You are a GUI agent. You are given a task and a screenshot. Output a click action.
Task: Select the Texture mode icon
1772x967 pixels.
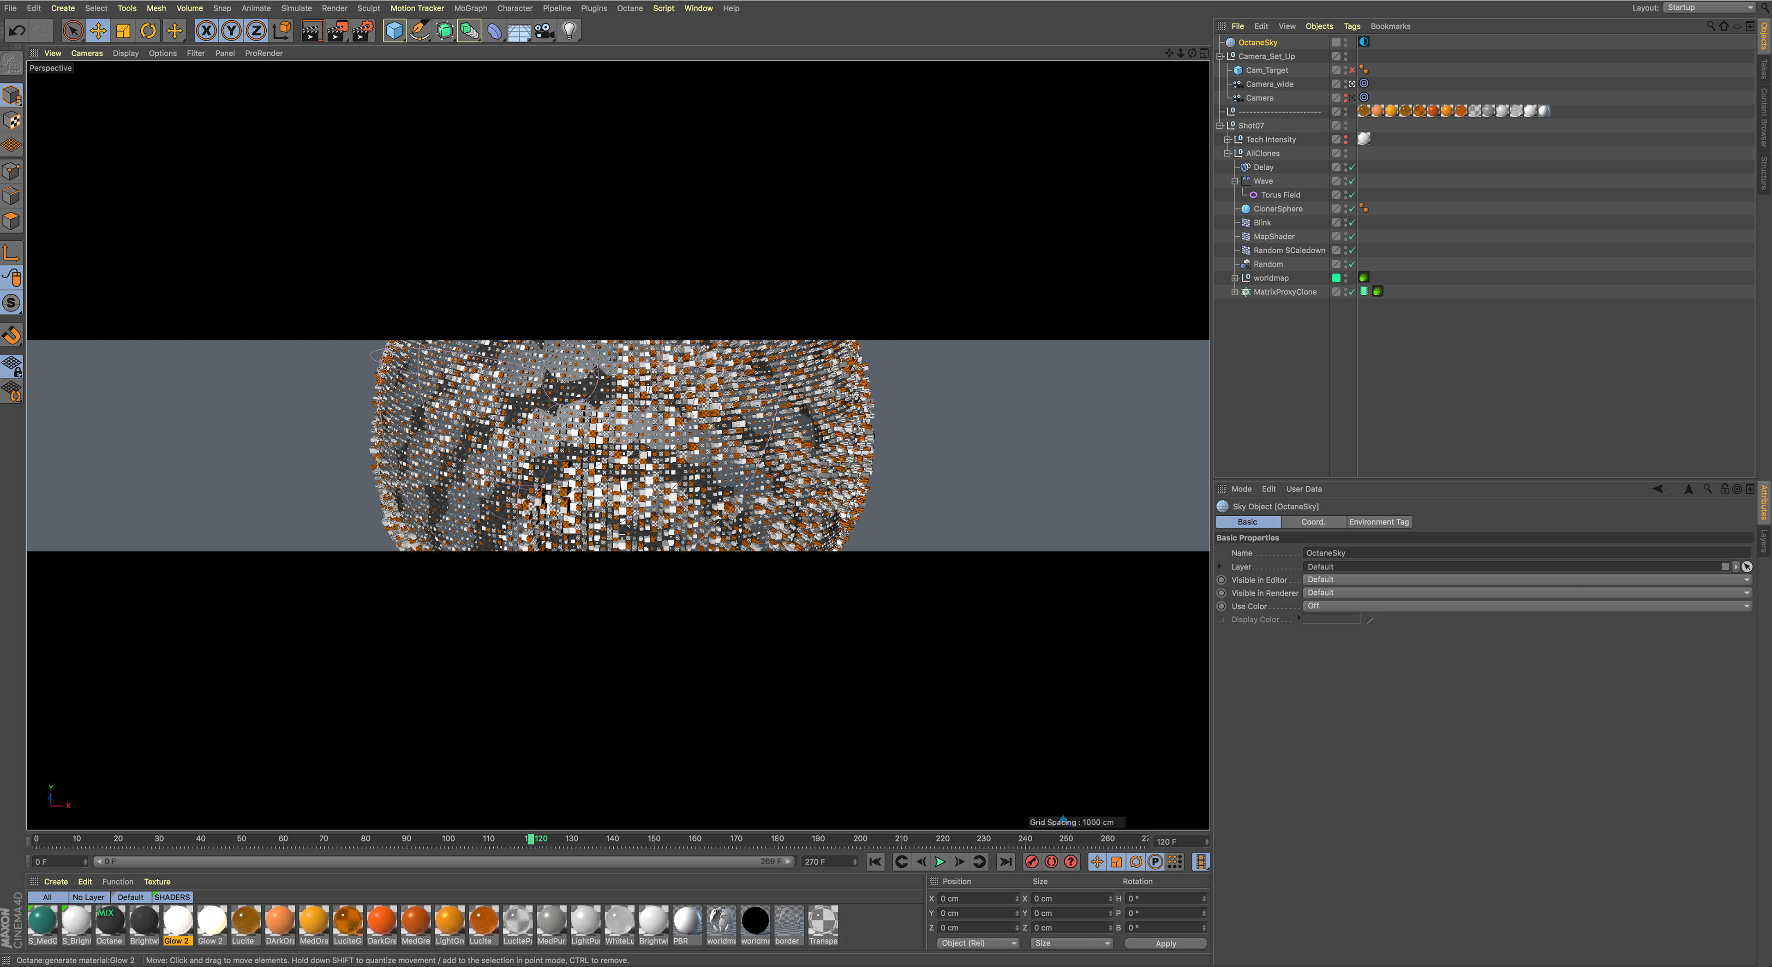point(12,121)
